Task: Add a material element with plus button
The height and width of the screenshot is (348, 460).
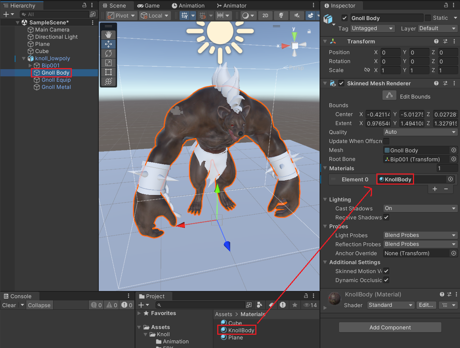Action: [x=435, y=189]
